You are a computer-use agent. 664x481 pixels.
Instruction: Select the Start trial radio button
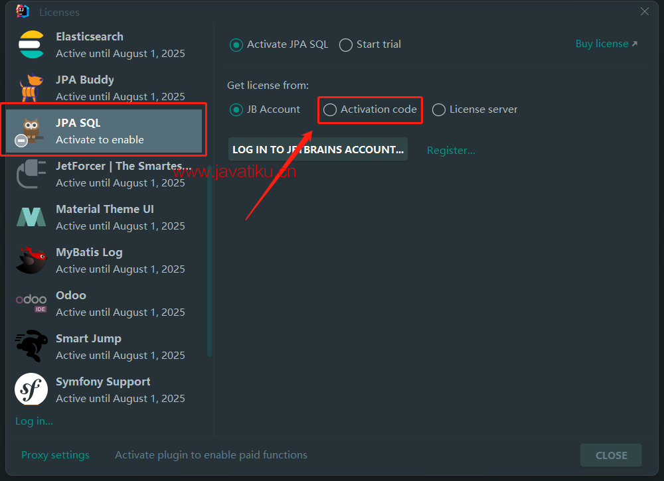coord(346,45)
